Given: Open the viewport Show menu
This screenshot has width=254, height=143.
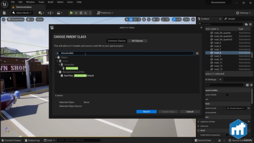Looking at the screenshot, I should [40, 19].
